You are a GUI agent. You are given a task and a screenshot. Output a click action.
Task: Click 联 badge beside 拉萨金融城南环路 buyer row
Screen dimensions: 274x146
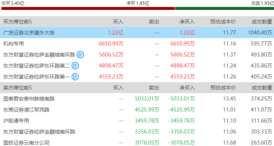tap(80, 55)
